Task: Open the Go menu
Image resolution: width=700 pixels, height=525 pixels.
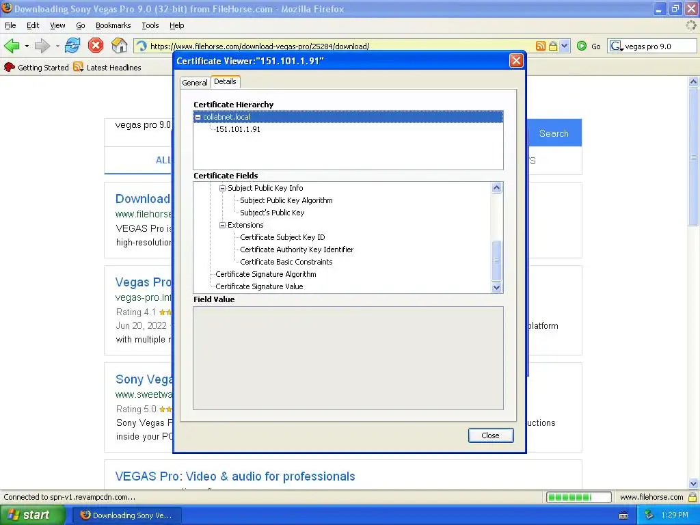Action: 81,25
